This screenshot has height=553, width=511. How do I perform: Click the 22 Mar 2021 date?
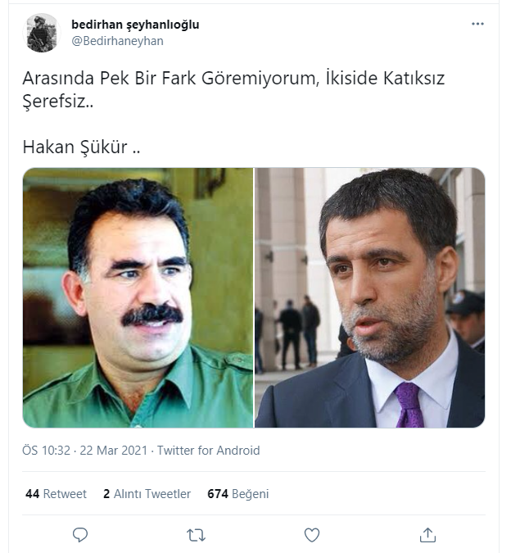pyautogui.click(x=114, y=451)
